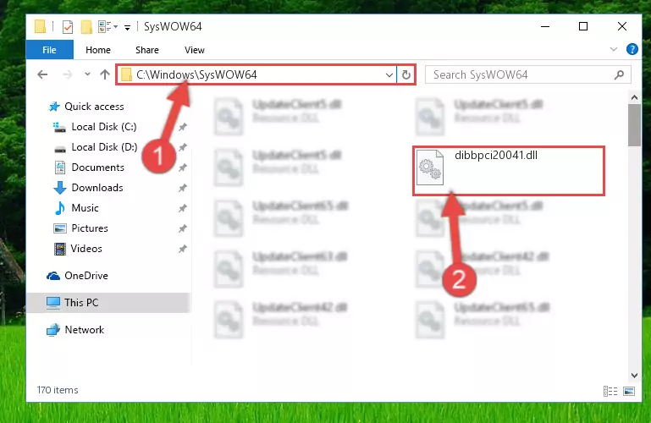The height and width of the screenshot is (423, 651).
Task: Click the address bar path C:\Windows\SysWOW64
Action: [x=196, y=74]
